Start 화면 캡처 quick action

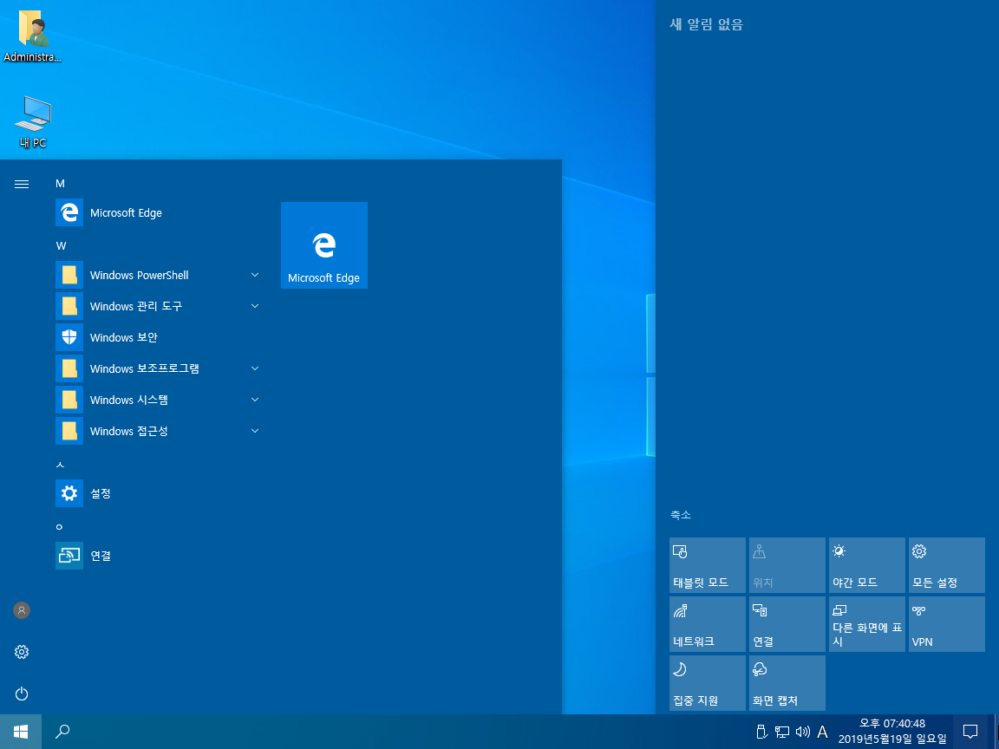click(x=787, y=683)
